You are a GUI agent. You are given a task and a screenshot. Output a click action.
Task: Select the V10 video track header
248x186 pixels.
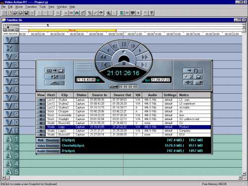tap(11, 122)
